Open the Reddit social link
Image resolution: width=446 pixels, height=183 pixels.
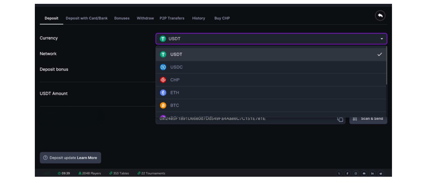pos(381,173)
